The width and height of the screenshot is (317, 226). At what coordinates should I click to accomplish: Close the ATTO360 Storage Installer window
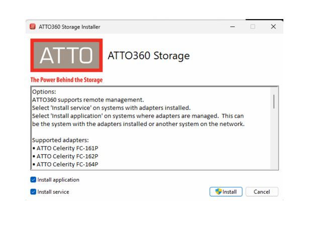coord(273,27)
